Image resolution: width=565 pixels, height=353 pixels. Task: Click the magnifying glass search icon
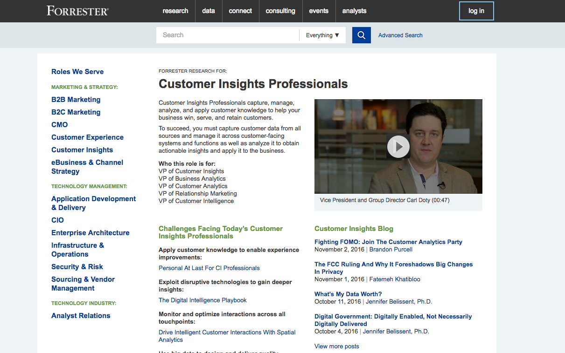coord(361,35)
